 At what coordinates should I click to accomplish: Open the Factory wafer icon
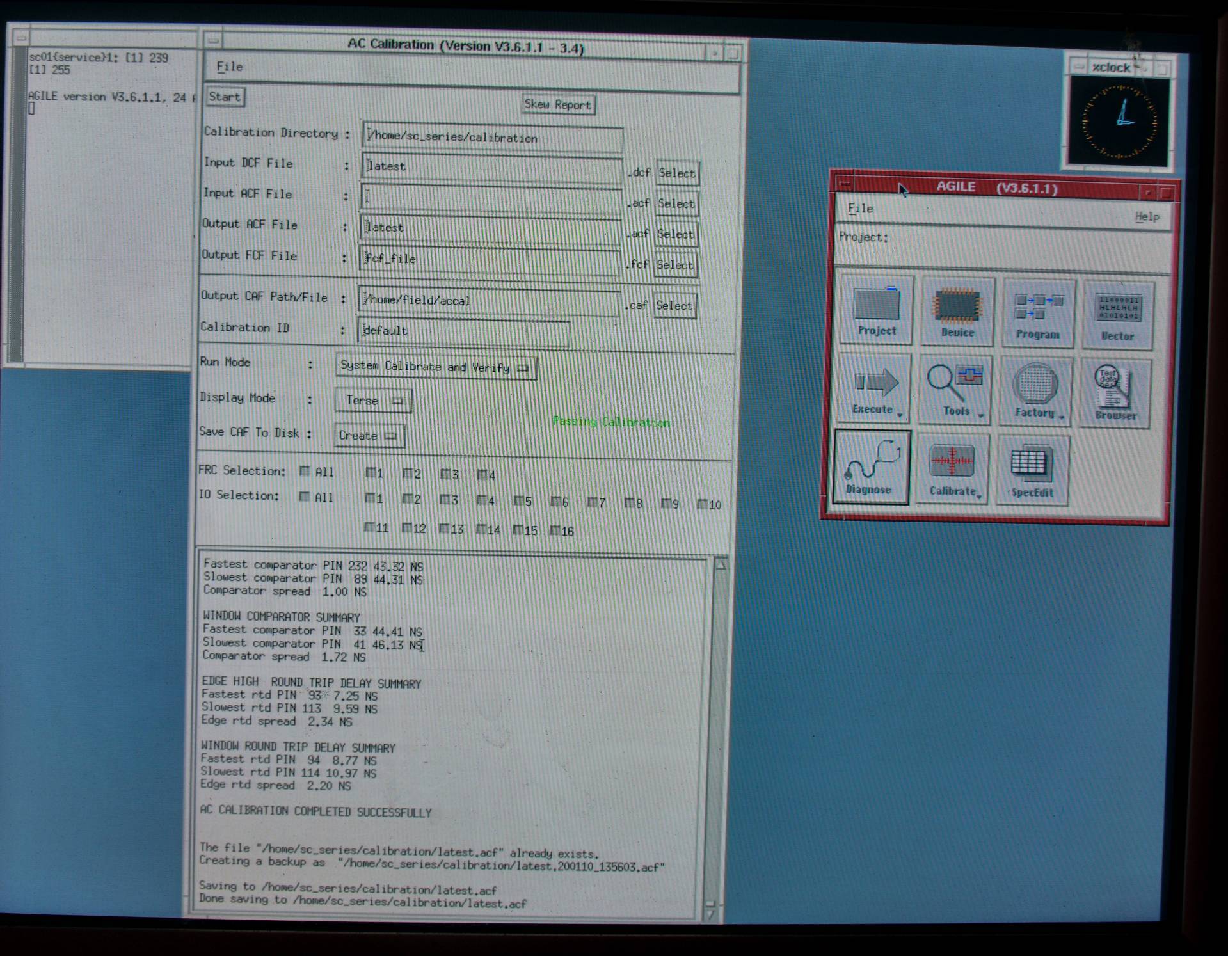pyautogui.click(x=1035, y=393)
